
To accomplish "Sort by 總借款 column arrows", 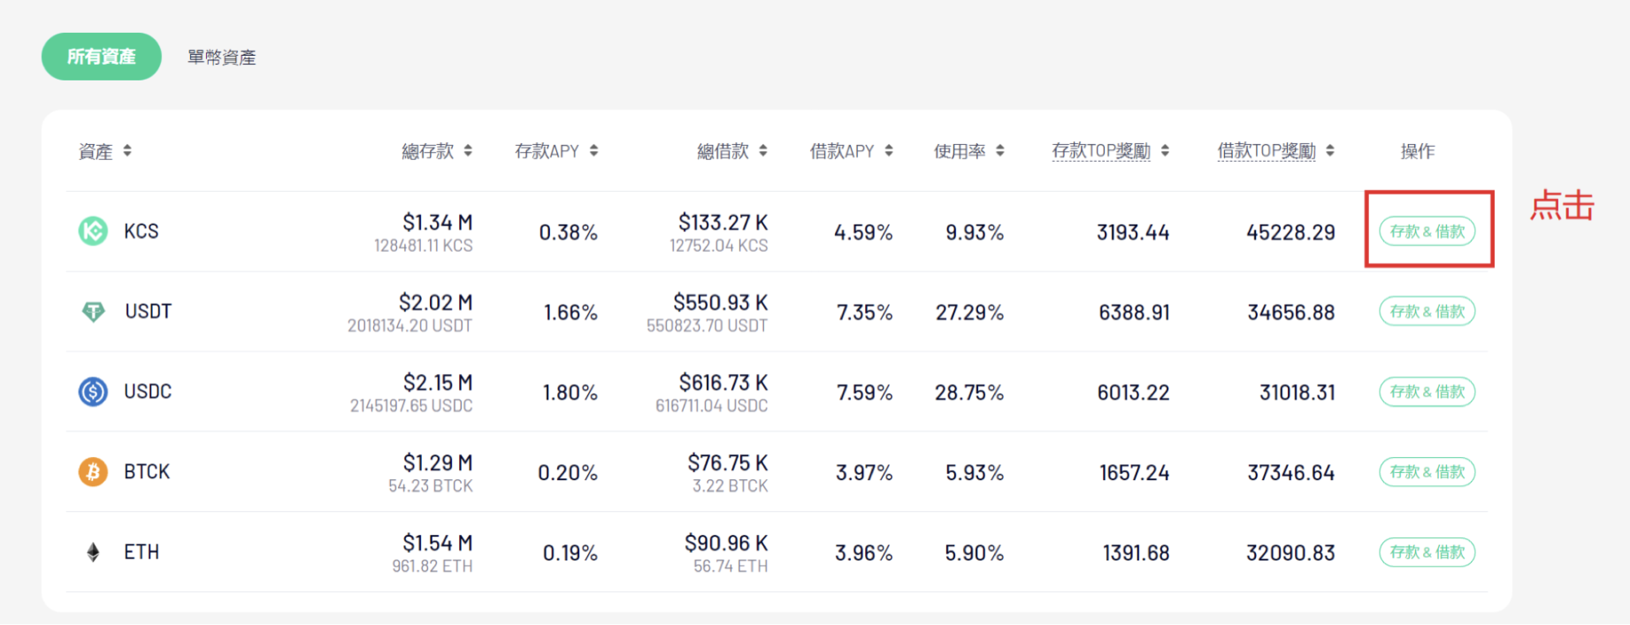I will pyautogui.click(x=762, y=151).
